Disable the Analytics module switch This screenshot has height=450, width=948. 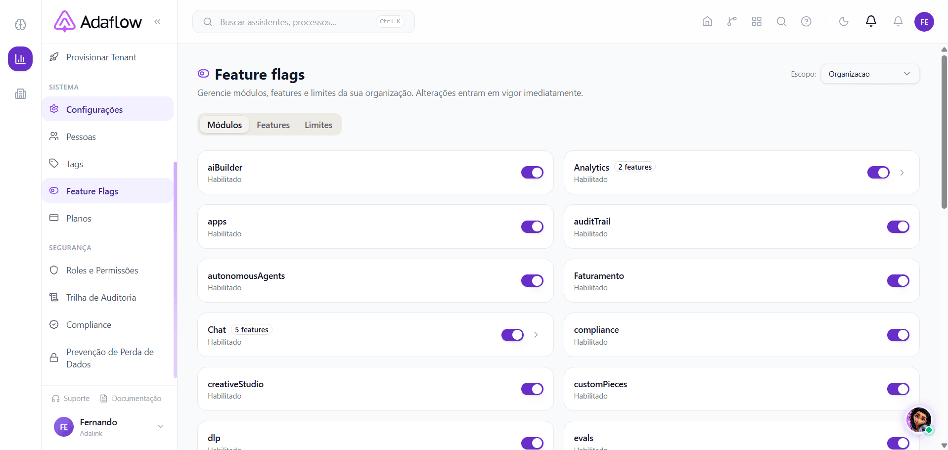(878, 173)
